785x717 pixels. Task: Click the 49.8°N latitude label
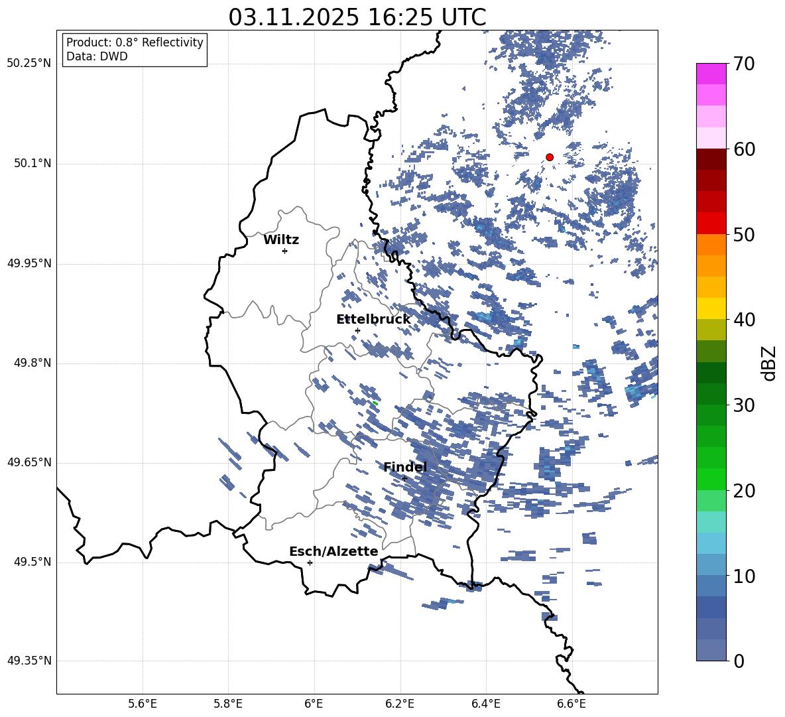[x=32, y=363]
